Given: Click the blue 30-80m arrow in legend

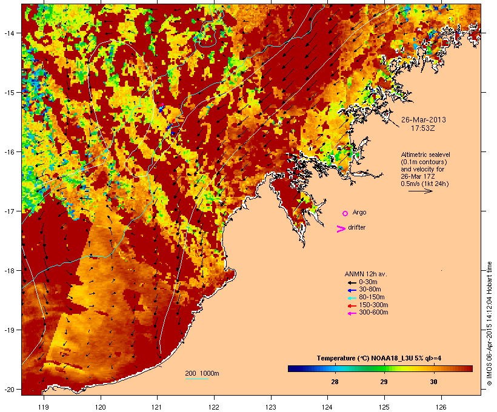Looking at the screenshot, I should click(352, 290).
